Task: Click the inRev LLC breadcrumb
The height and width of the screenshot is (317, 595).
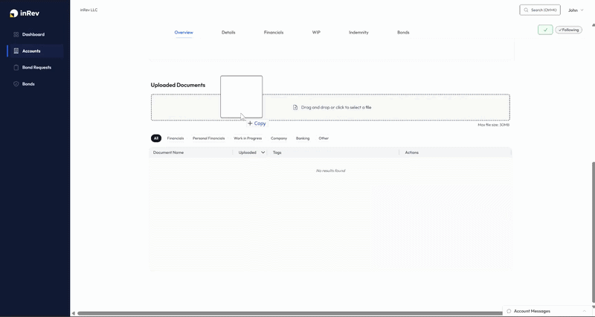Action: [89, 10]
